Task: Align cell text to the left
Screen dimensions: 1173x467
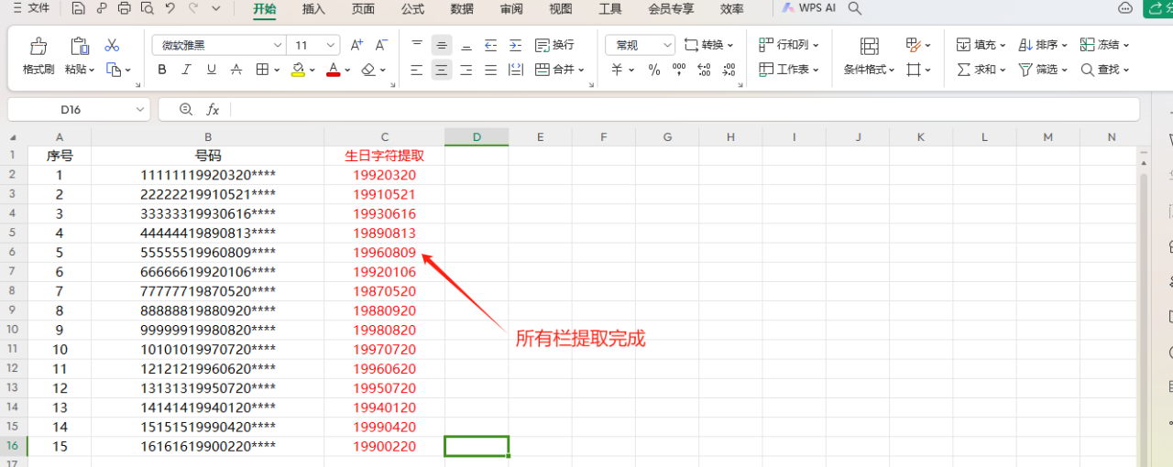Action: tap(417, 70)
